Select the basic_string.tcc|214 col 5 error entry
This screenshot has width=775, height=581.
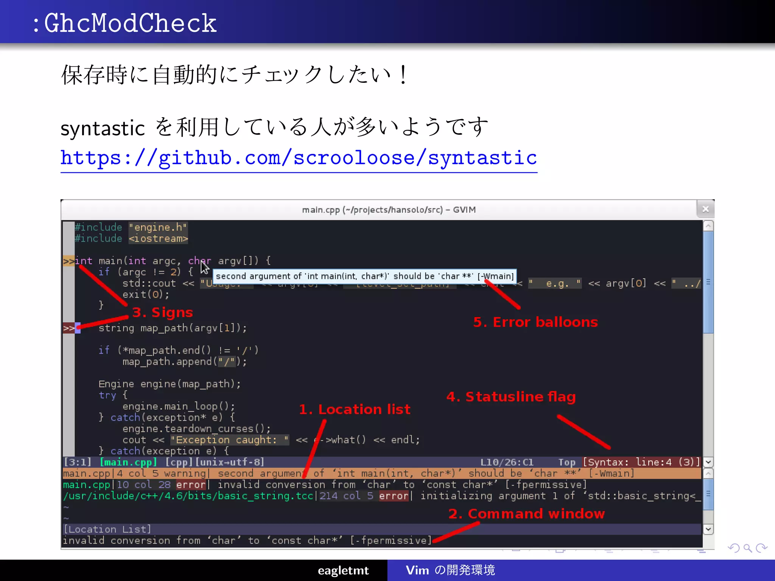coord(382,496)
